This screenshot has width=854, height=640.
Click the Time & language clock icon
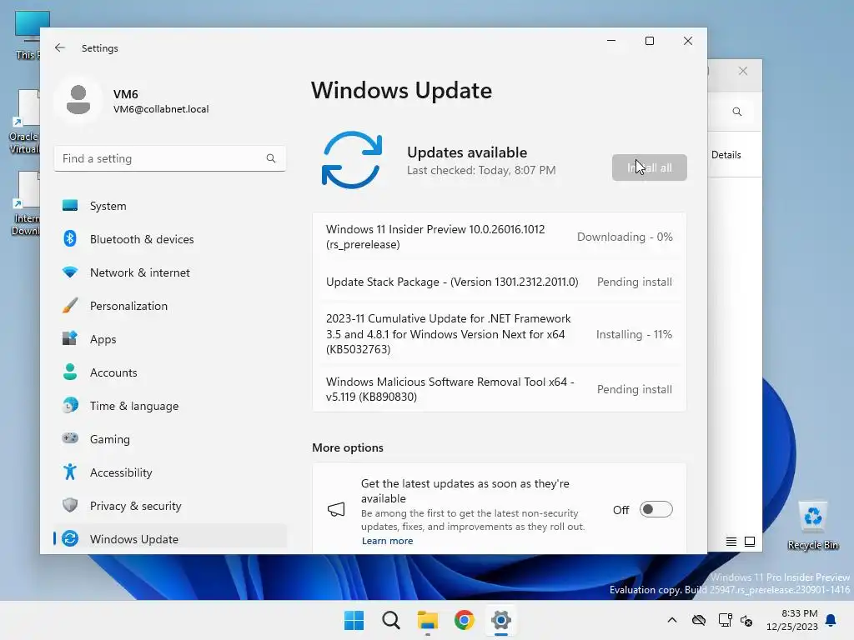[70, 406]
